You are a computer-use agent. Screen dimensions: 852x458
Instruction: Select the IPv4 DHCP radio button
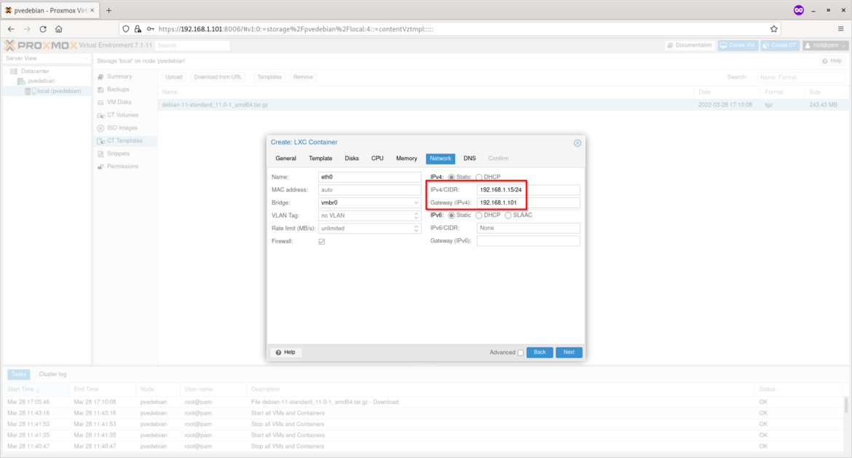click(479, 177)
